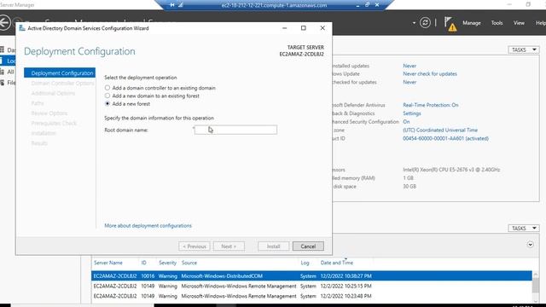Click the UTC Coordinated Universal Time link
Screen dimensions: 546x307
pyautogui.click(x=440, y=130)
